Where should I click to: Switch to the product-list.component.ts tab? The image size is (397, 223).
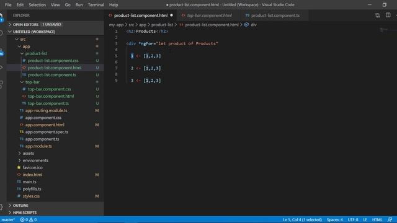275,15
